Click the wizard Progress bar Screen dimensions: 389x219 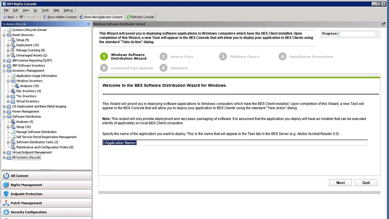357,34
